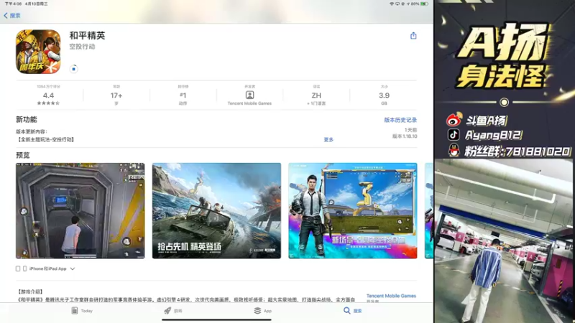The height and width of the screenshot is (323, 575).
Task: Tap the share icon
Action: tap(413, 35)
